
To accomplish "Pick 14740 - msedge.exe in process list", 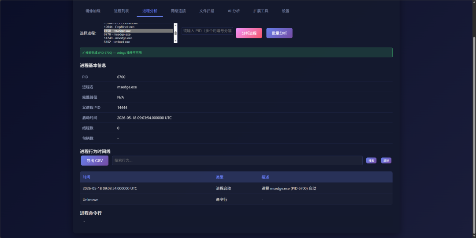I will click(138, 38).
